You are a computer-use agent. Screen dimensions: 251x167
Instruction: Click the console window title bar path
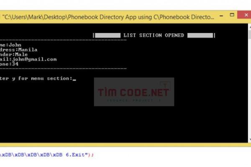pyautogui.click(x=108, y=17)
